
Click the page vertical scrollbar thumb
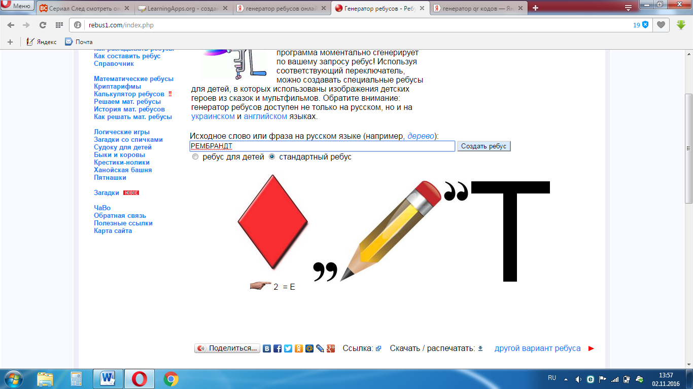coord(688,148)
